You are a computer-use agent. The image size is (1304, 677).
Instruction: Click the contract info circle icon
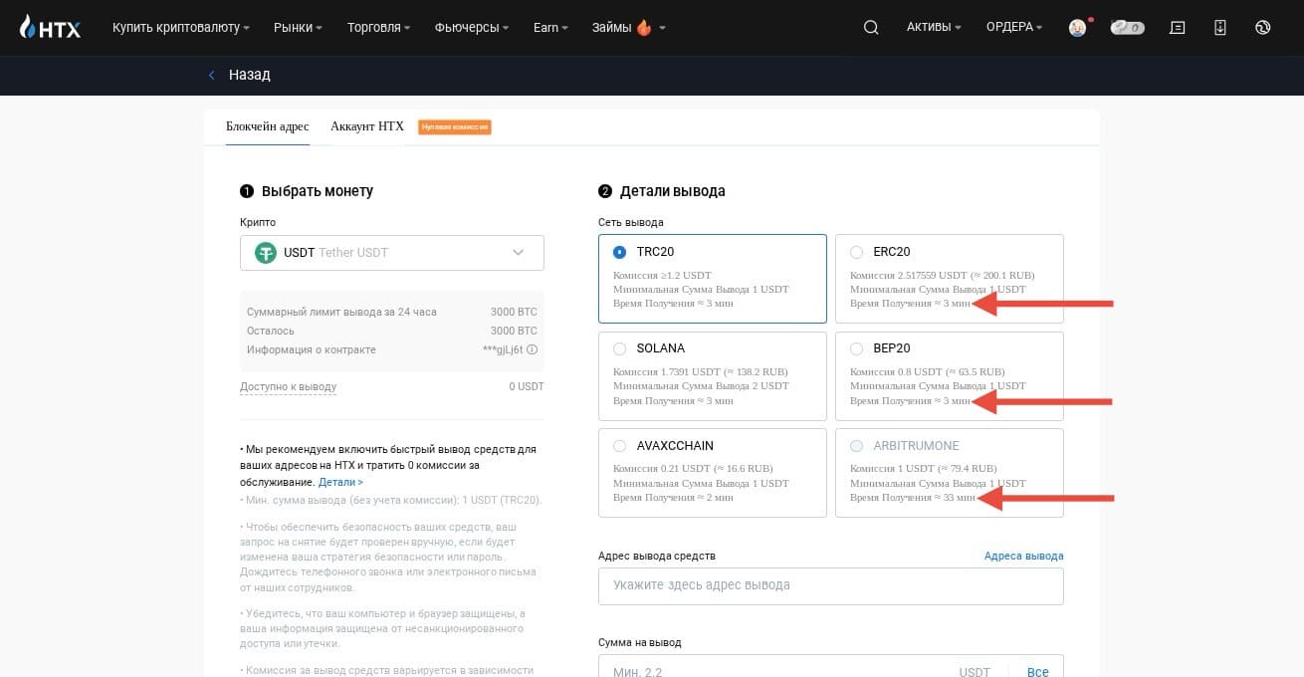pyautogui.click(x=532, y=349)
